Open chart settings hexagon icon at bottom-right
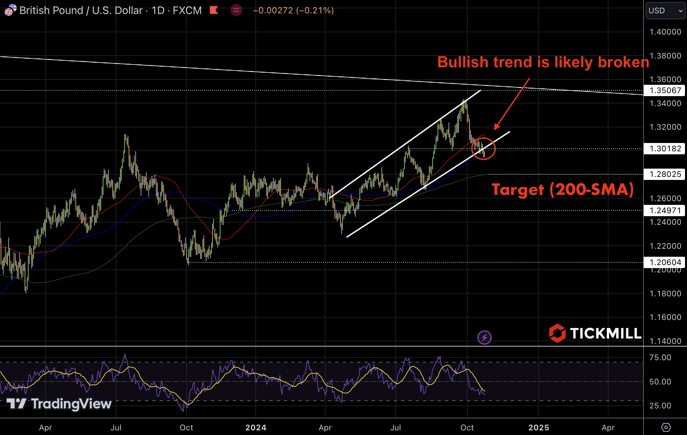This screenshot has height=435, width=687. pyautogui.click(x=666, y=427)
